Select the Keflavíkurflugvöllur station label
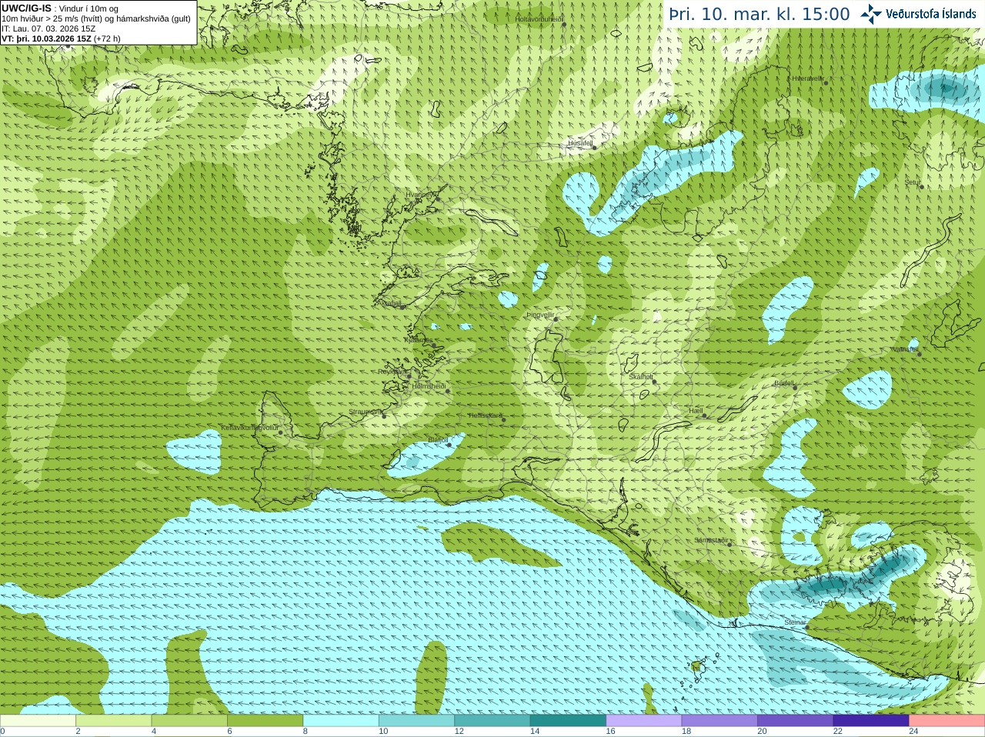 click(249, 428)
